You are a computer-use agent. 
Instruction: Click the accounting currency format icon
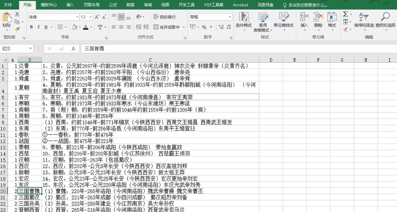[192, 27]
